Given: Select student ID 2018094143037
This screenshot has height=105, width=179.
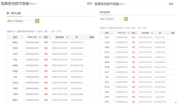Looking at the screenshot, I should (32, 71).
